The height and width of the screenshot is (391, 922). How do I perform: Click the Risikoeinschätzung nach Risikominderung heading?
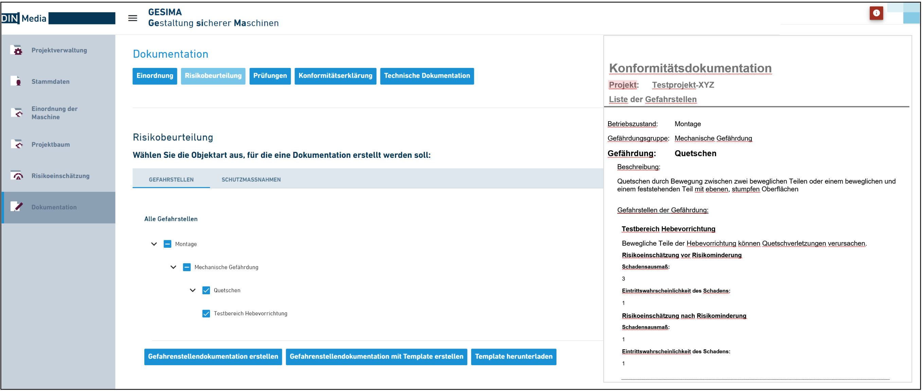[x=684, y=316]
